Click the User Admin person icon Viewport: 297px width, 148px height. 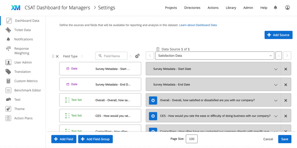click(8, 62)
